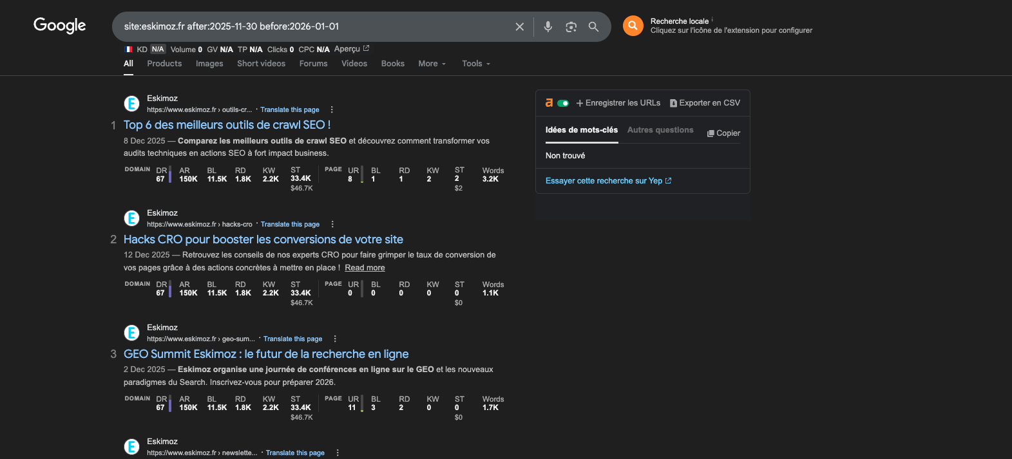Start voice search with the microphone icon

click(x=548, y=26)
